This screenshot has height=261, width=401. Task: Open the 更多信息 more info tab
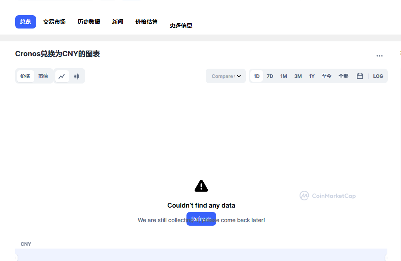tap(181, 25)
